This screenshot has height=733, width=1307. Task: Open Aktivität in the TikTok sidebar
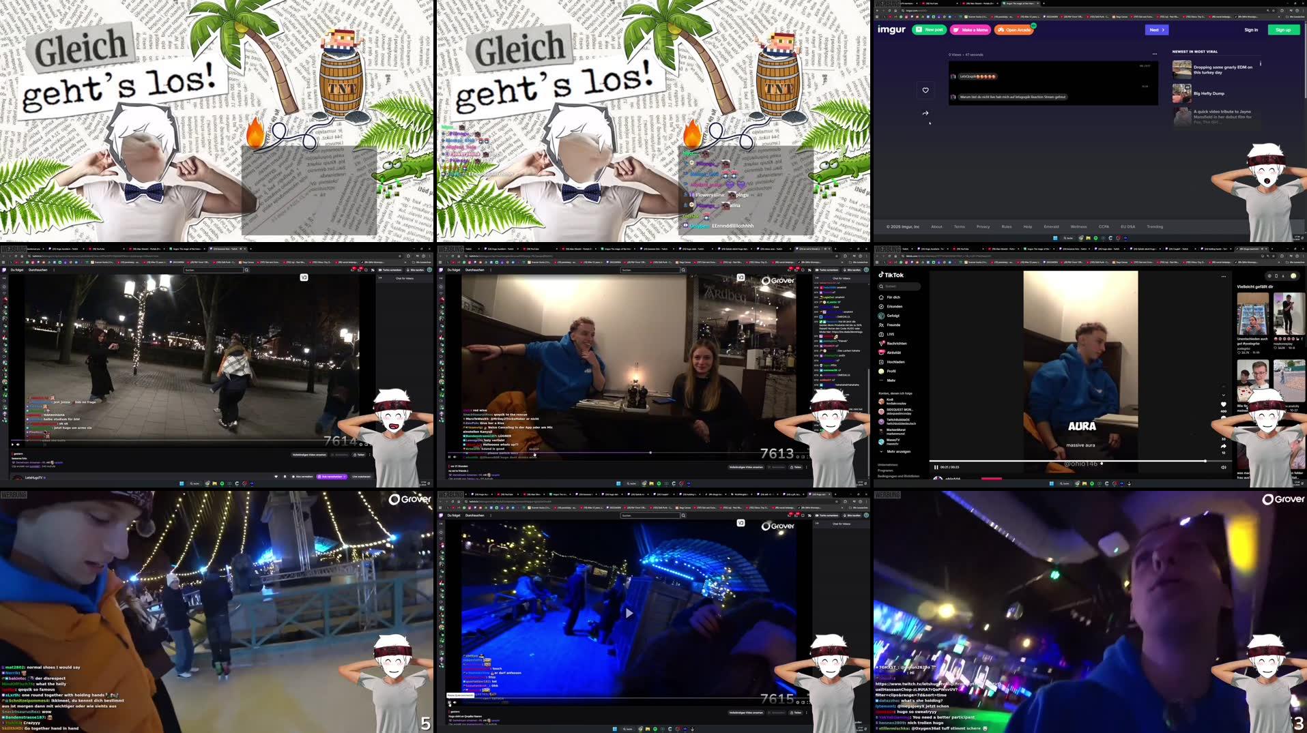(x=892, y=353)
